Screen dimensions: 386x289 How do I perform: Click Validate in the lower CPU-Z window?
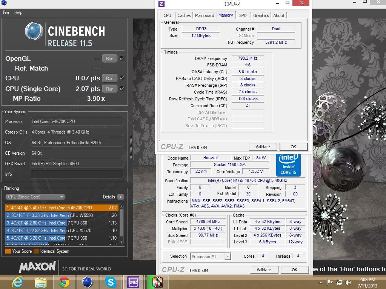[x=264, y=270]
